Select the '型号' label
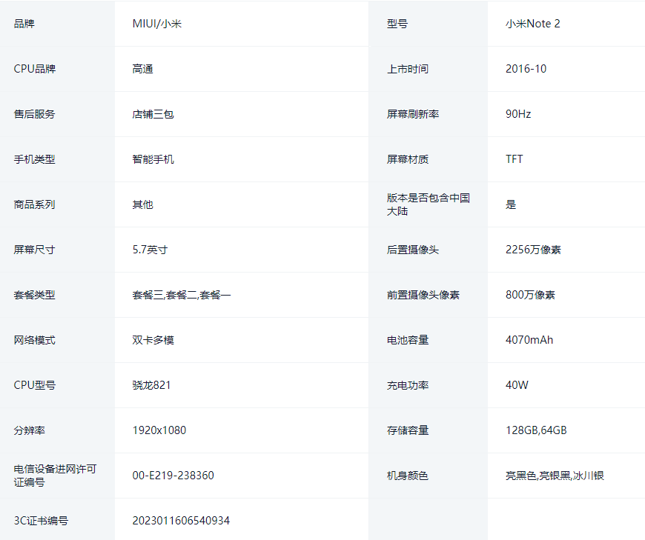645x540 pixels. (x=397, y=24)
